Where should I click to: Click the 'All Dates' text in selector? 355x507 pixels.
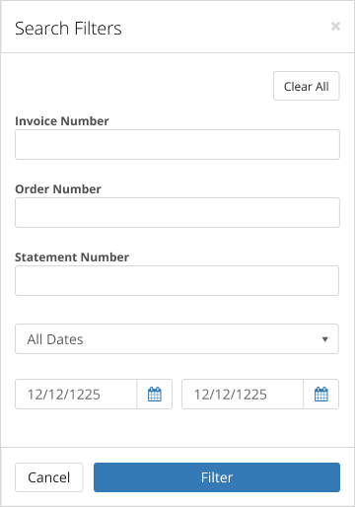click(55, 339)
